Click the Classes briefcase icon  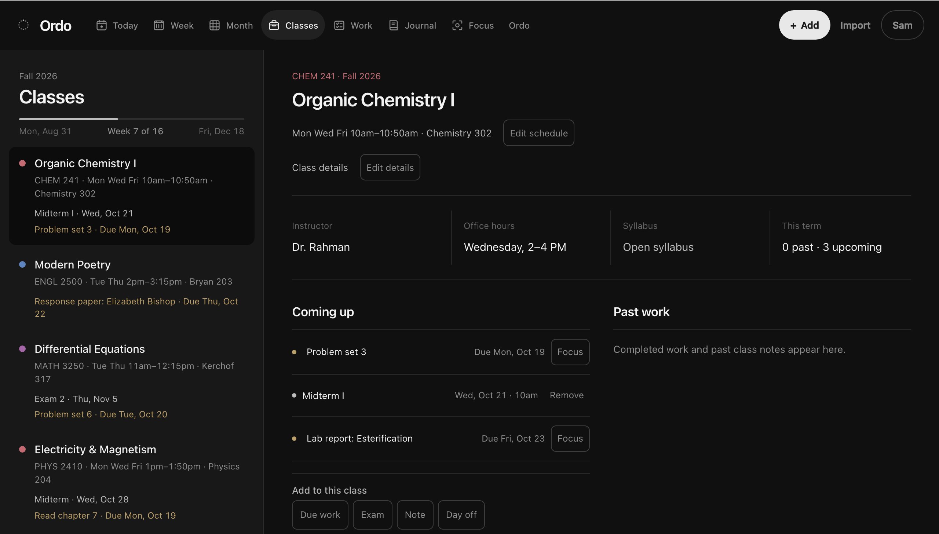pos(274,25)
